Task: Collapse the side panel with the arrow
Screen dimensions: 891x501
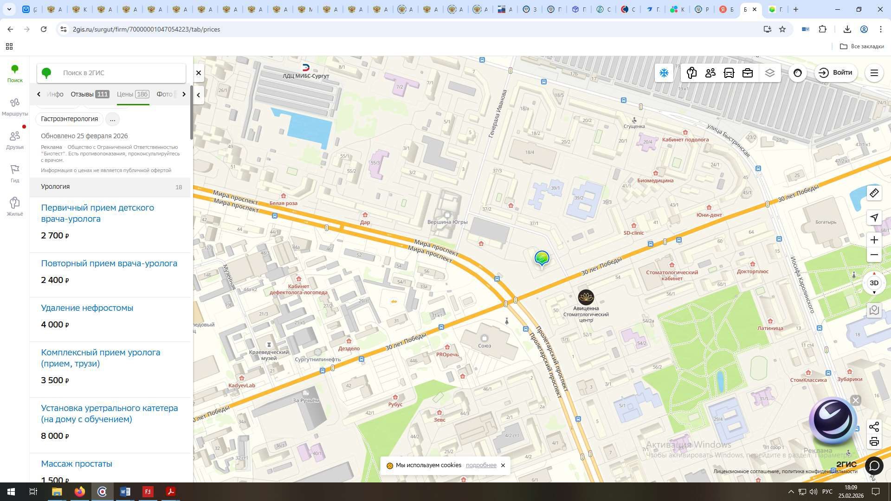Action: (199, 95)
